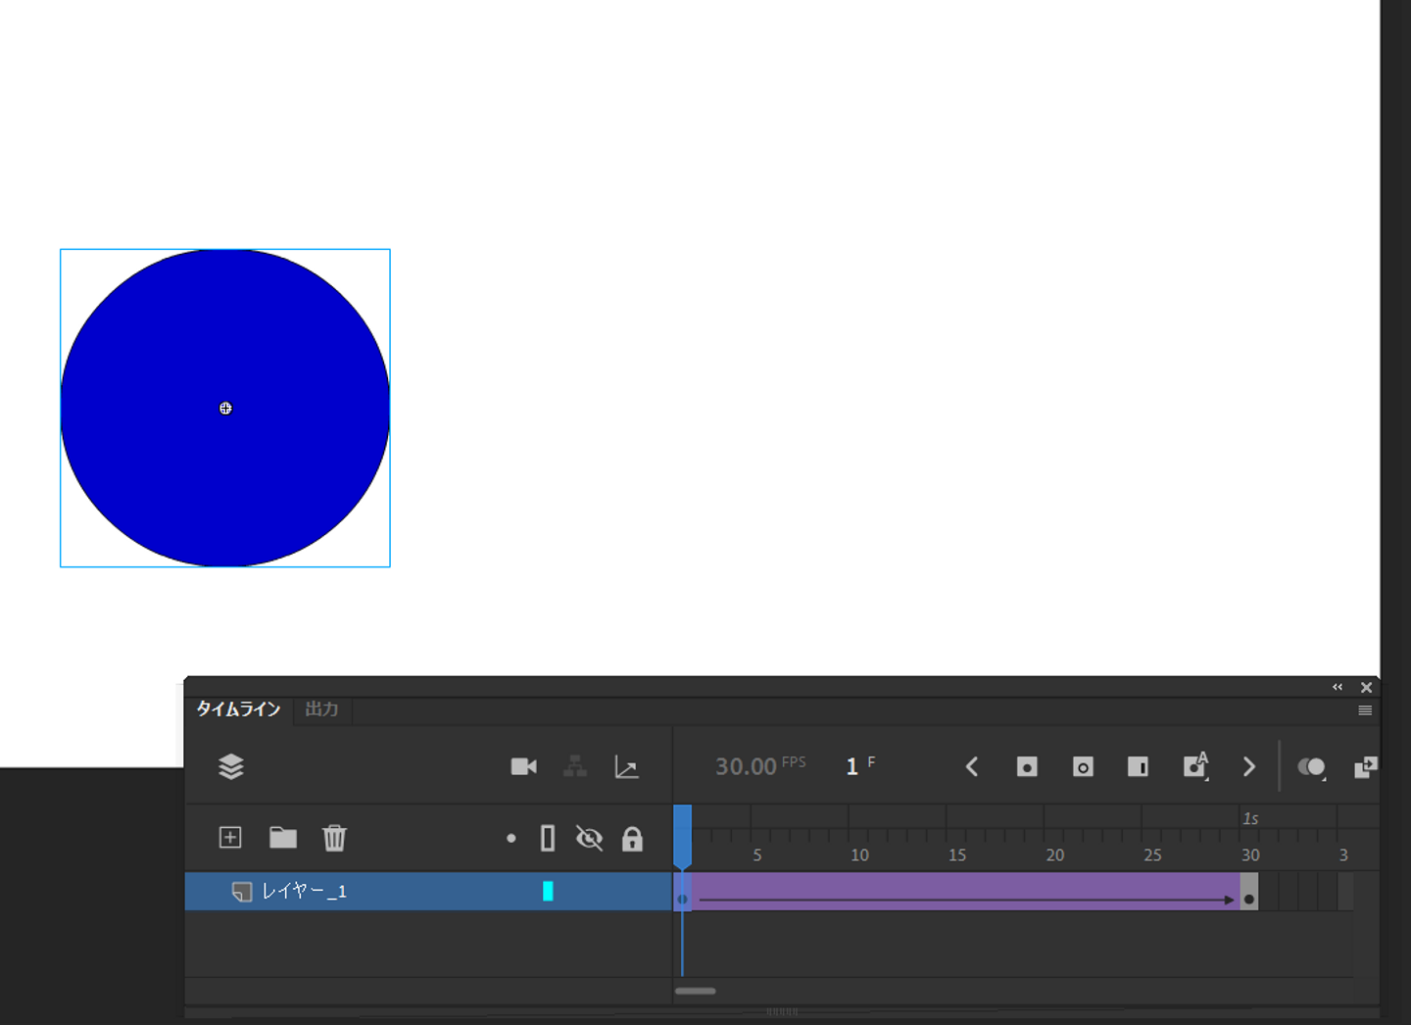This screenshot has width=1411, height=1025.
Task: Open auto keyframe options dropdown
Action: (1195, 766)
